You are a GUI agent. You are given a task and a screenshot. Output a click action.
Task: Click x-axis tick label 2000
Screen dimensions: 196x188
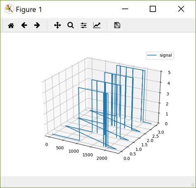pos(102,158)
